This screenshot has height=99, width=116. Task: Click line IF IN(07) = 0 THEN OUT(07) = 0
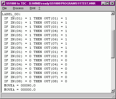(36, 77)
